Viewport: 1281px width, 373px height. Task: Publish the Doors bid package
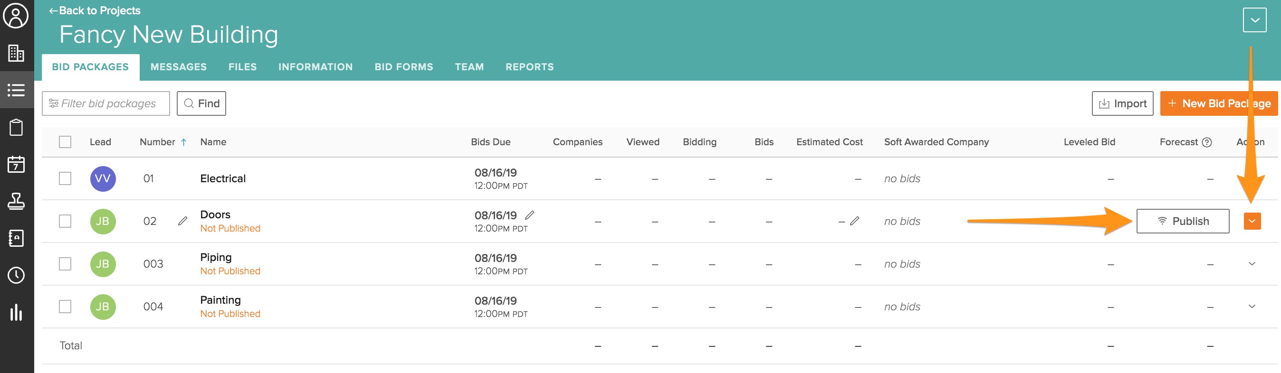1183,221
